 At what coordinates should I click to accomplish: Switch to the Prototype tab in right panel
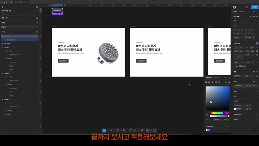click(242, 11)
